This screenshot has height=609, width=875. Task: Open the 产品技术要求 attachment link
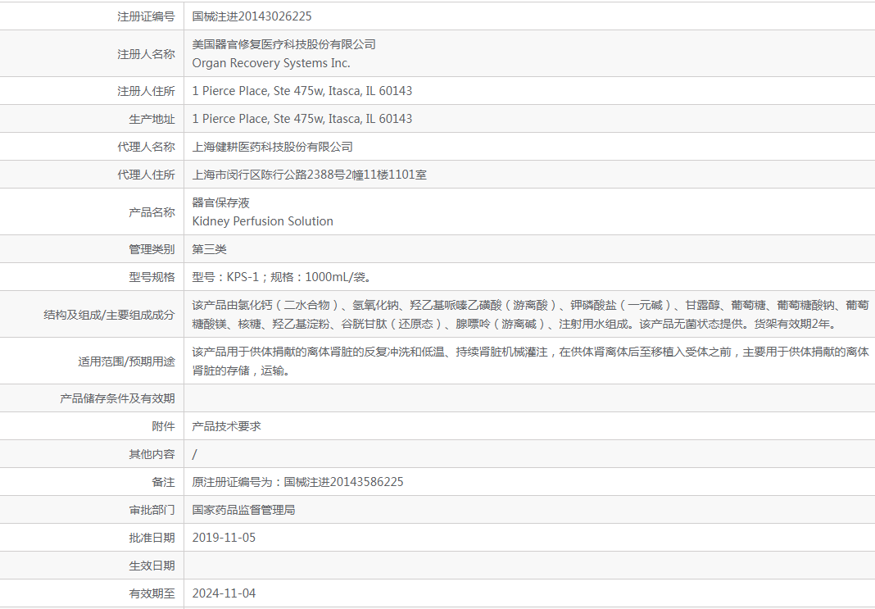point(227,426)
